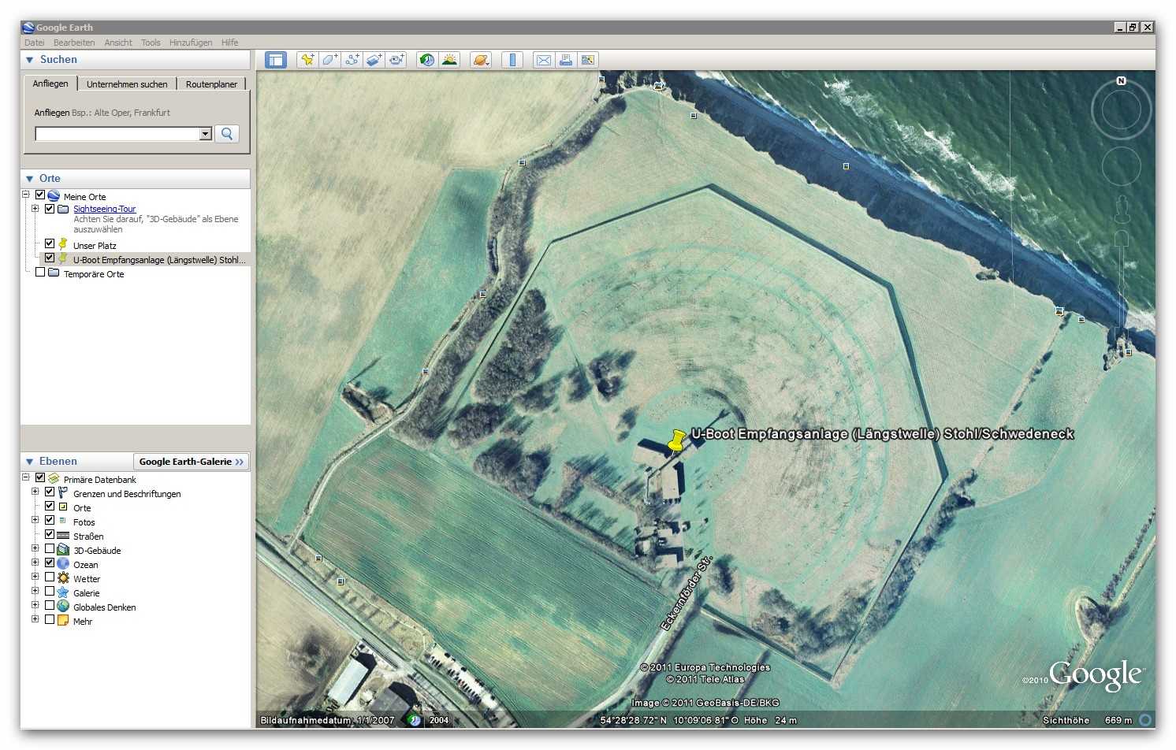Click the email envelope toolbar icon
This screenshot has height=750, width=1176.
click(x=543, y=60)
